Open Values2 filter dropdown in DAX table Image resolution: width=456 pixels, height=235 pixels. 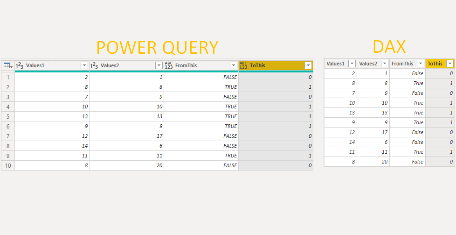(385, 64)
